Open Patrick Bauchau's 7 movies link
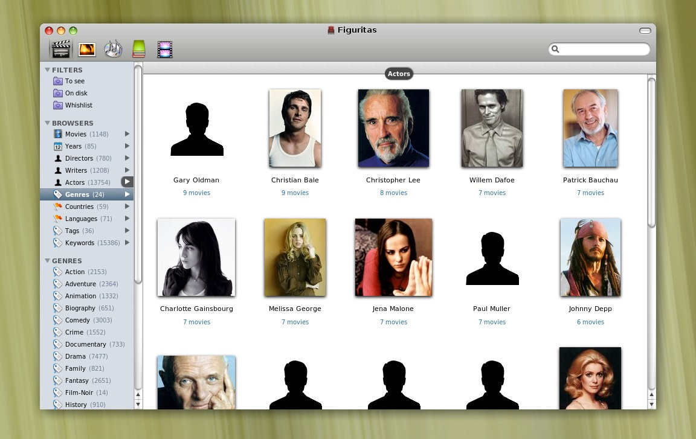Screen dimensions: 696x439 tap(591, 193)
